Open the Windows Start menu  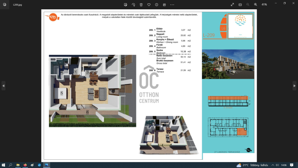3,165
